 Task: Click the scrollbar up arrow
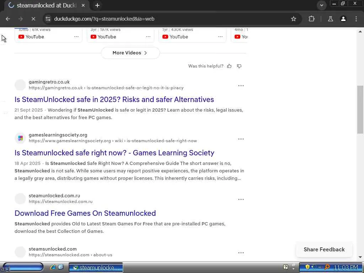tap(360, 31)
